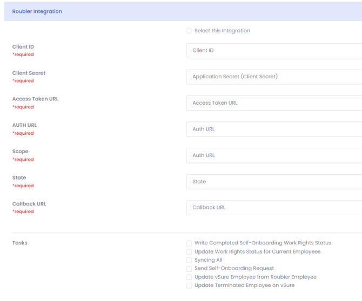The image size is (362, 301).
Task: Click the 'Client ID' field label
Action: click(x=23, y=47)
